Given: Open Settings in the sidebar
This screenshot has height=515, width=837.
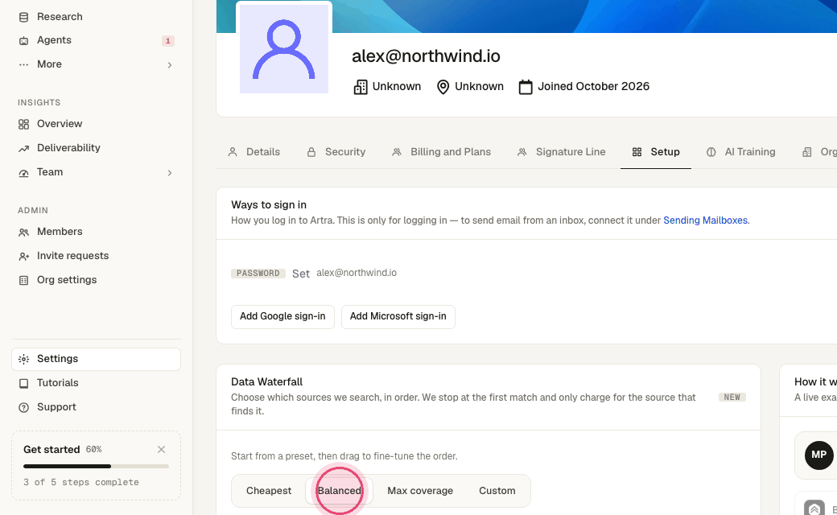Looking at the screenshot, I should point(96,359).
